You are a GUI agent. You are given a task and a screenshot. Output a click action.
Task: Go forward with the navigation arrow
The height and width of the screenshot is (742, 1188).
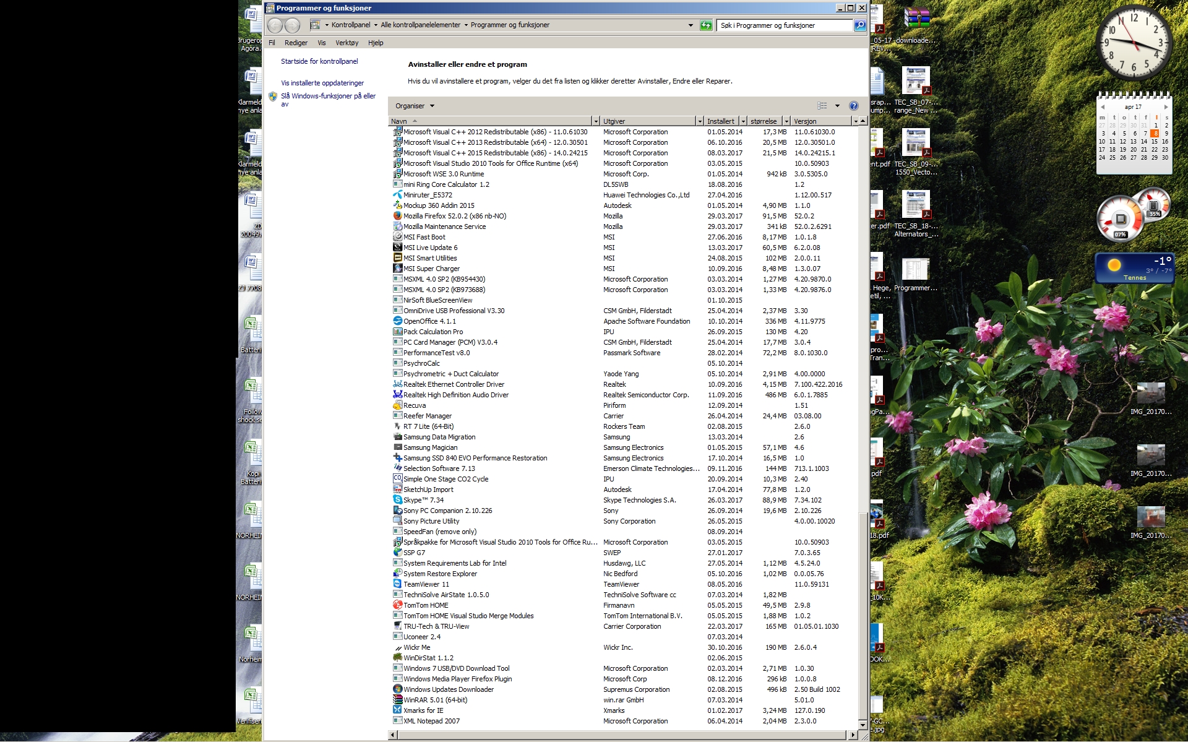click(x=292, y=25)
